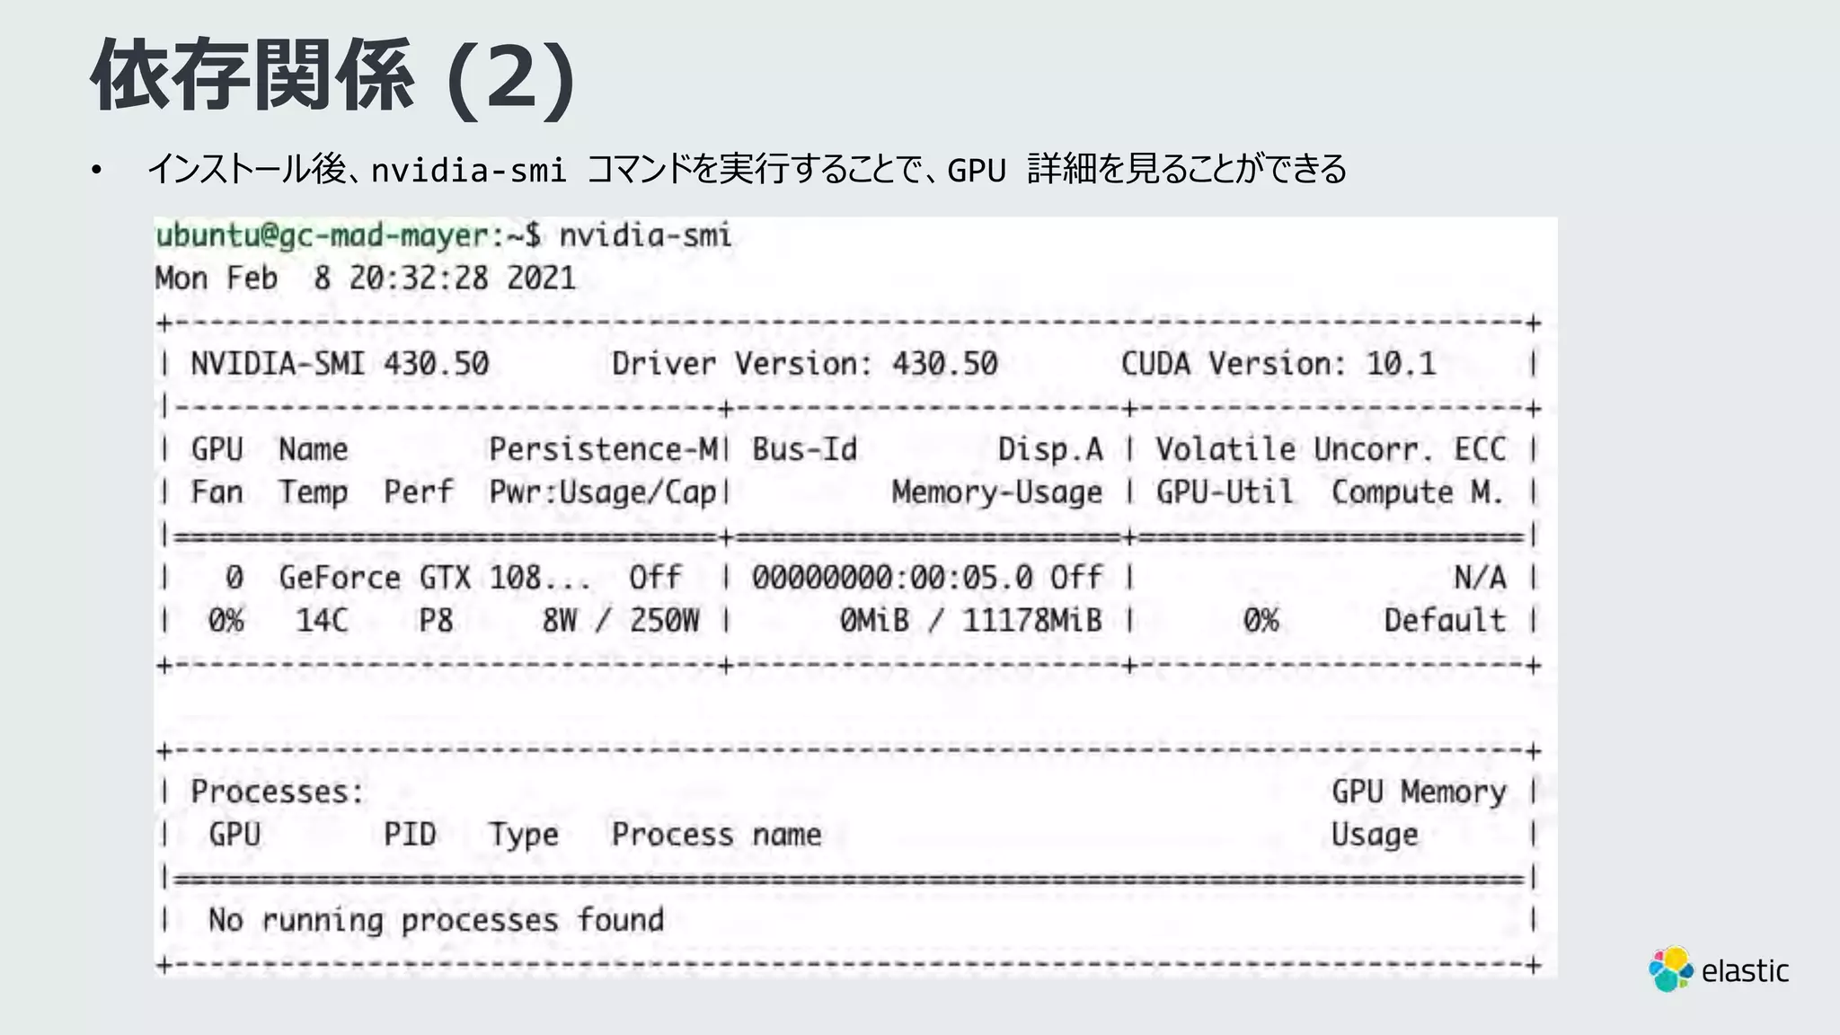The height and width of the screenshot is (1035, 1840).
Task: Click the GeForce GTX 108... GPU name
Action: 435,578
